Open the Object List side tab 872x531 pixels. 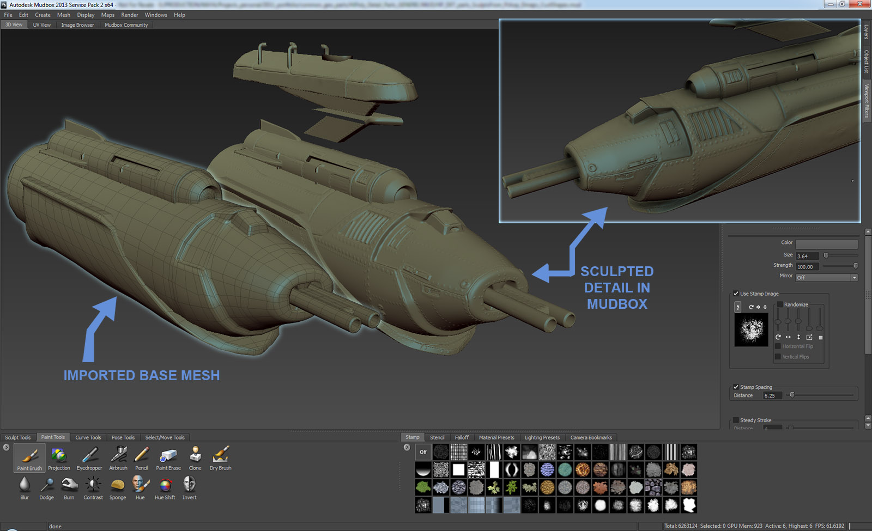point(867,62)
